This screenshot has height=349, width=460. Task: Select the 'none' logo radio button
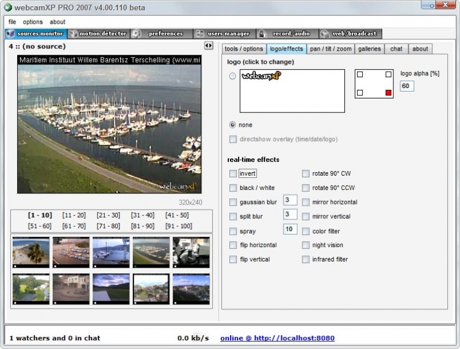click(x=232, y=125)
